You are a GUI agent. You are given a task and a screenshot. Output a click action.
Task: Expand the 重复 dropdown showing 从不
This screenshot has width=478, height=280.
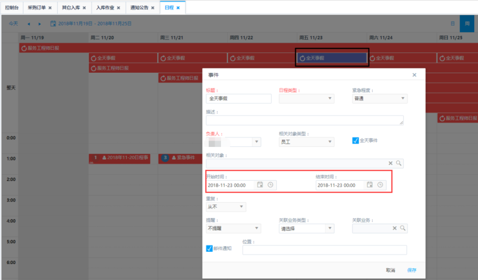(242, 207)
